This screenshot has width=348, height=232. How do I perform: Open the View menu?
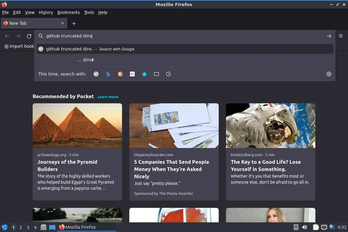tap(30, 12)
